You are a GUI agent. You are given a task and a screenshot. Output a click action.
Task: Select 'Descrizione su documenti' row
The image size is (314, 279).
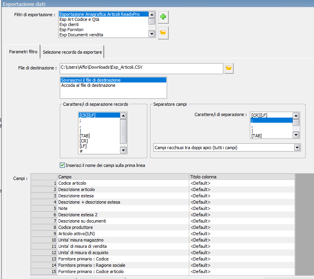click(x=123, y=221)
